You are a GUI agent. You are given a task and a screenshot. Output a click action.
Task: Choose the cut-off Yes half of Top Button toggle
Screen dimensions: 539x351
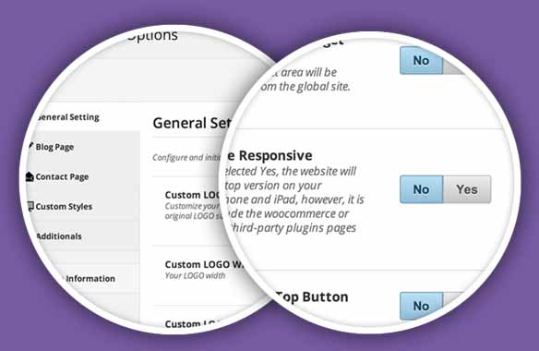[453, 303]
